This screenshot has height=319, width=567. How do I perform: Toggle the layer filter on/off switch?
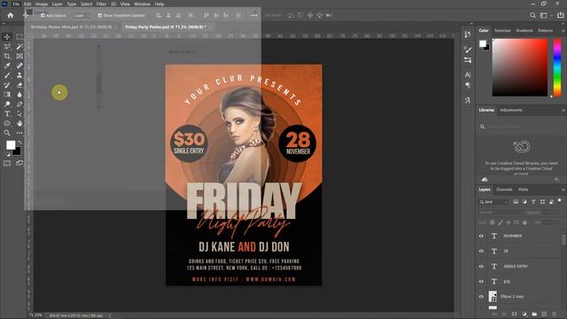click(559, 200)
